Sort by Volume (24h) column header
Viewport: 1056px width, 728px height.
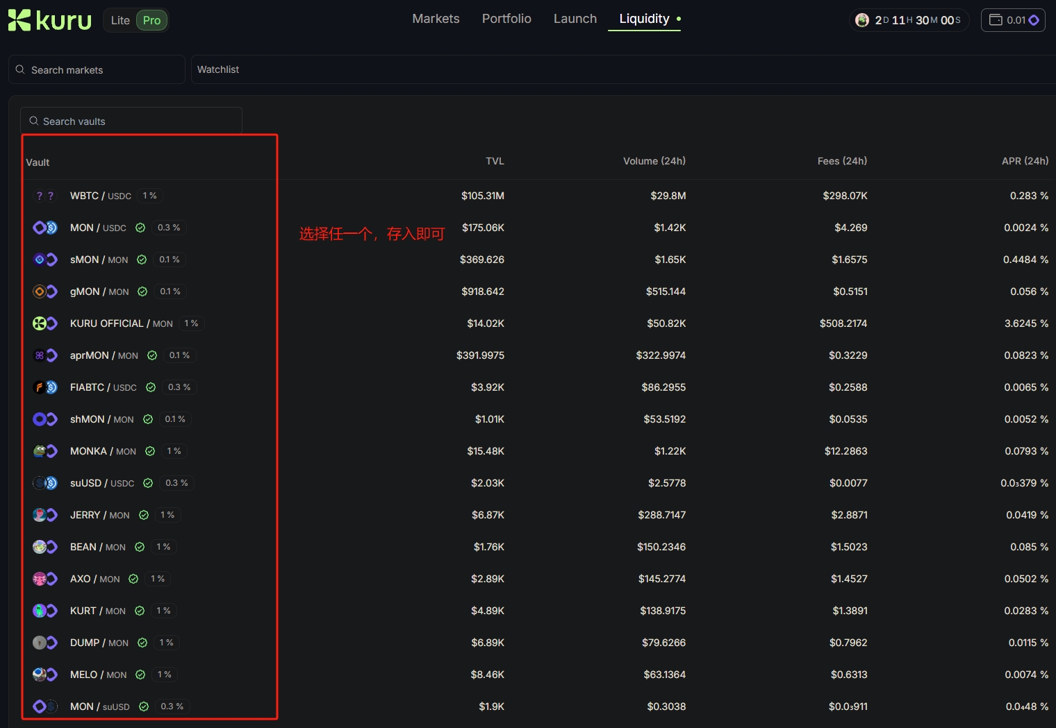click(654, 161)
